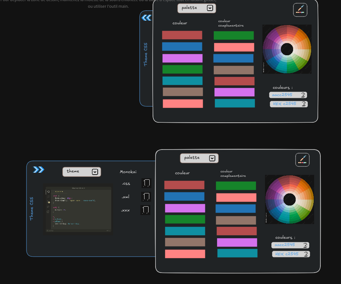Image resolution: width=341 pixels, height=284 pixels.
Task: Click the double right chevron expand icon
Action: point(38,169)
